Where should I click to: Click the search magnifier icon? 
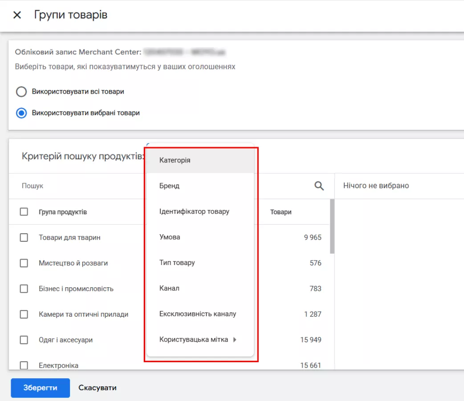[x=319, y=186]
